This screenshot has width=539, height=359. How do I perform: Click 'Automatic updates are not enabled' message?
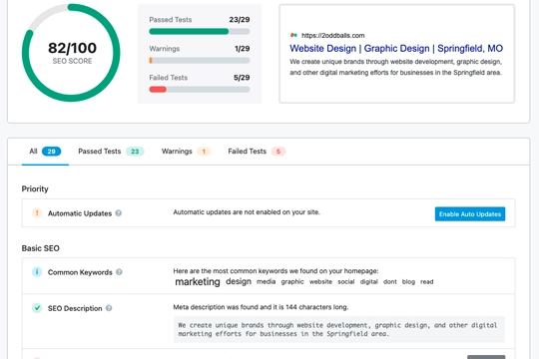click(247, 212)
